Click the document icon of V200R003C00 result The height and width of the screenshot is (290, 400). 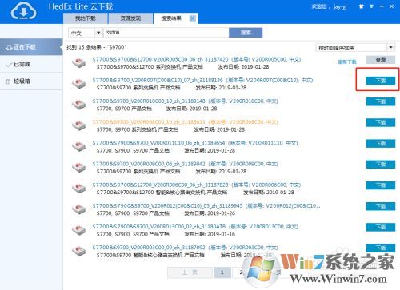tap(79, 251)
